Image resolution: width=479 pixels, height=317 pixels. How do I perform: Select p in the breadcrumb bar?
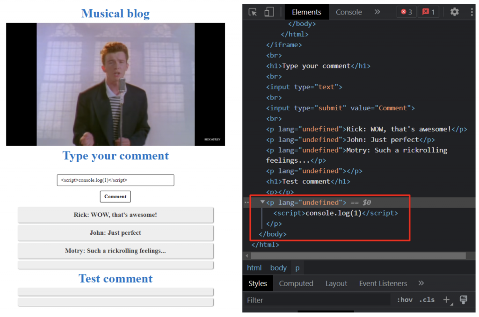click(297, 268)
